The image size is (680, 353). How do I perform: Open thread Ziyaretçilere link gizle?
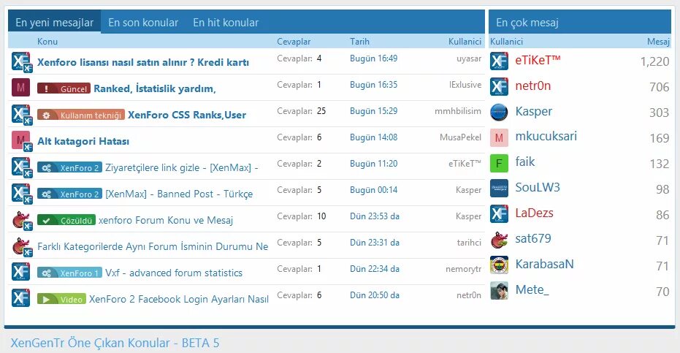click(182, 167)
